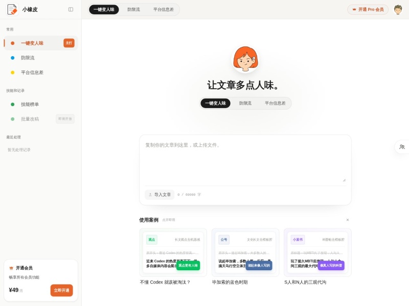Open the user avatar in the top right

coord(398,9)
